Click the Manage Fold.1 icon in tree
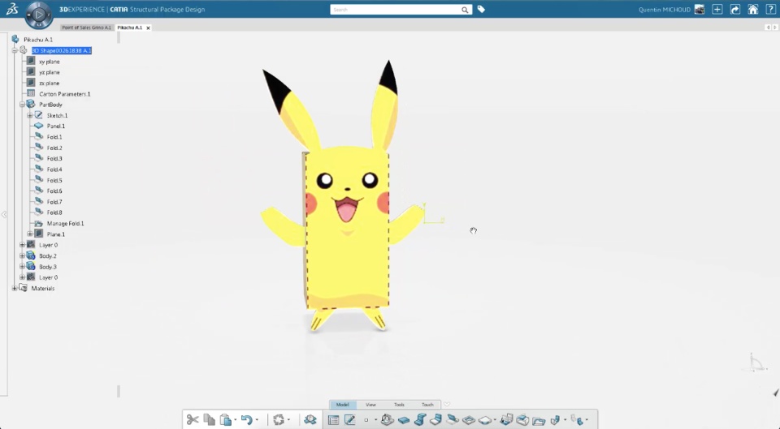Screen dimensions: 780x429 pos(39,224)
